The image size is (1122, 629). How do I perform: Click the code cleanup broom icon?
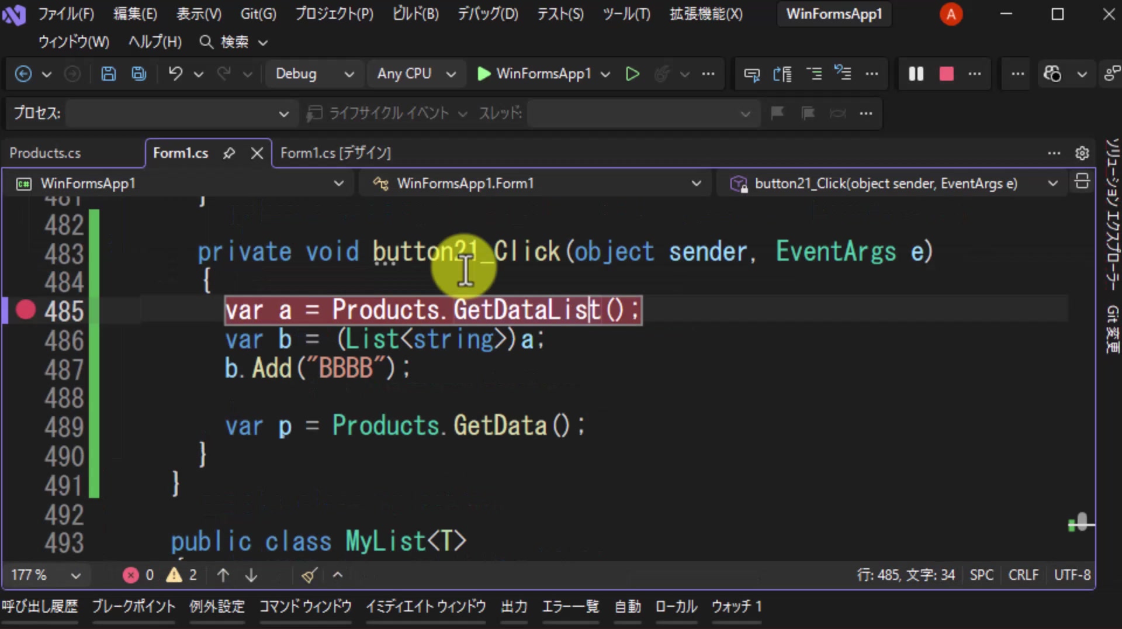310,575
